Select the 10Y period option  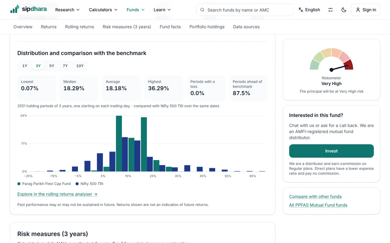[x=80, y=66]
